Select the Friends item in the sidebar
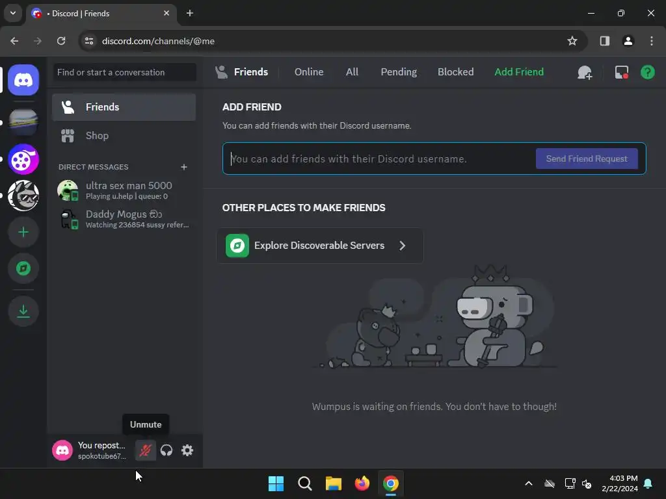 [124, 107]
